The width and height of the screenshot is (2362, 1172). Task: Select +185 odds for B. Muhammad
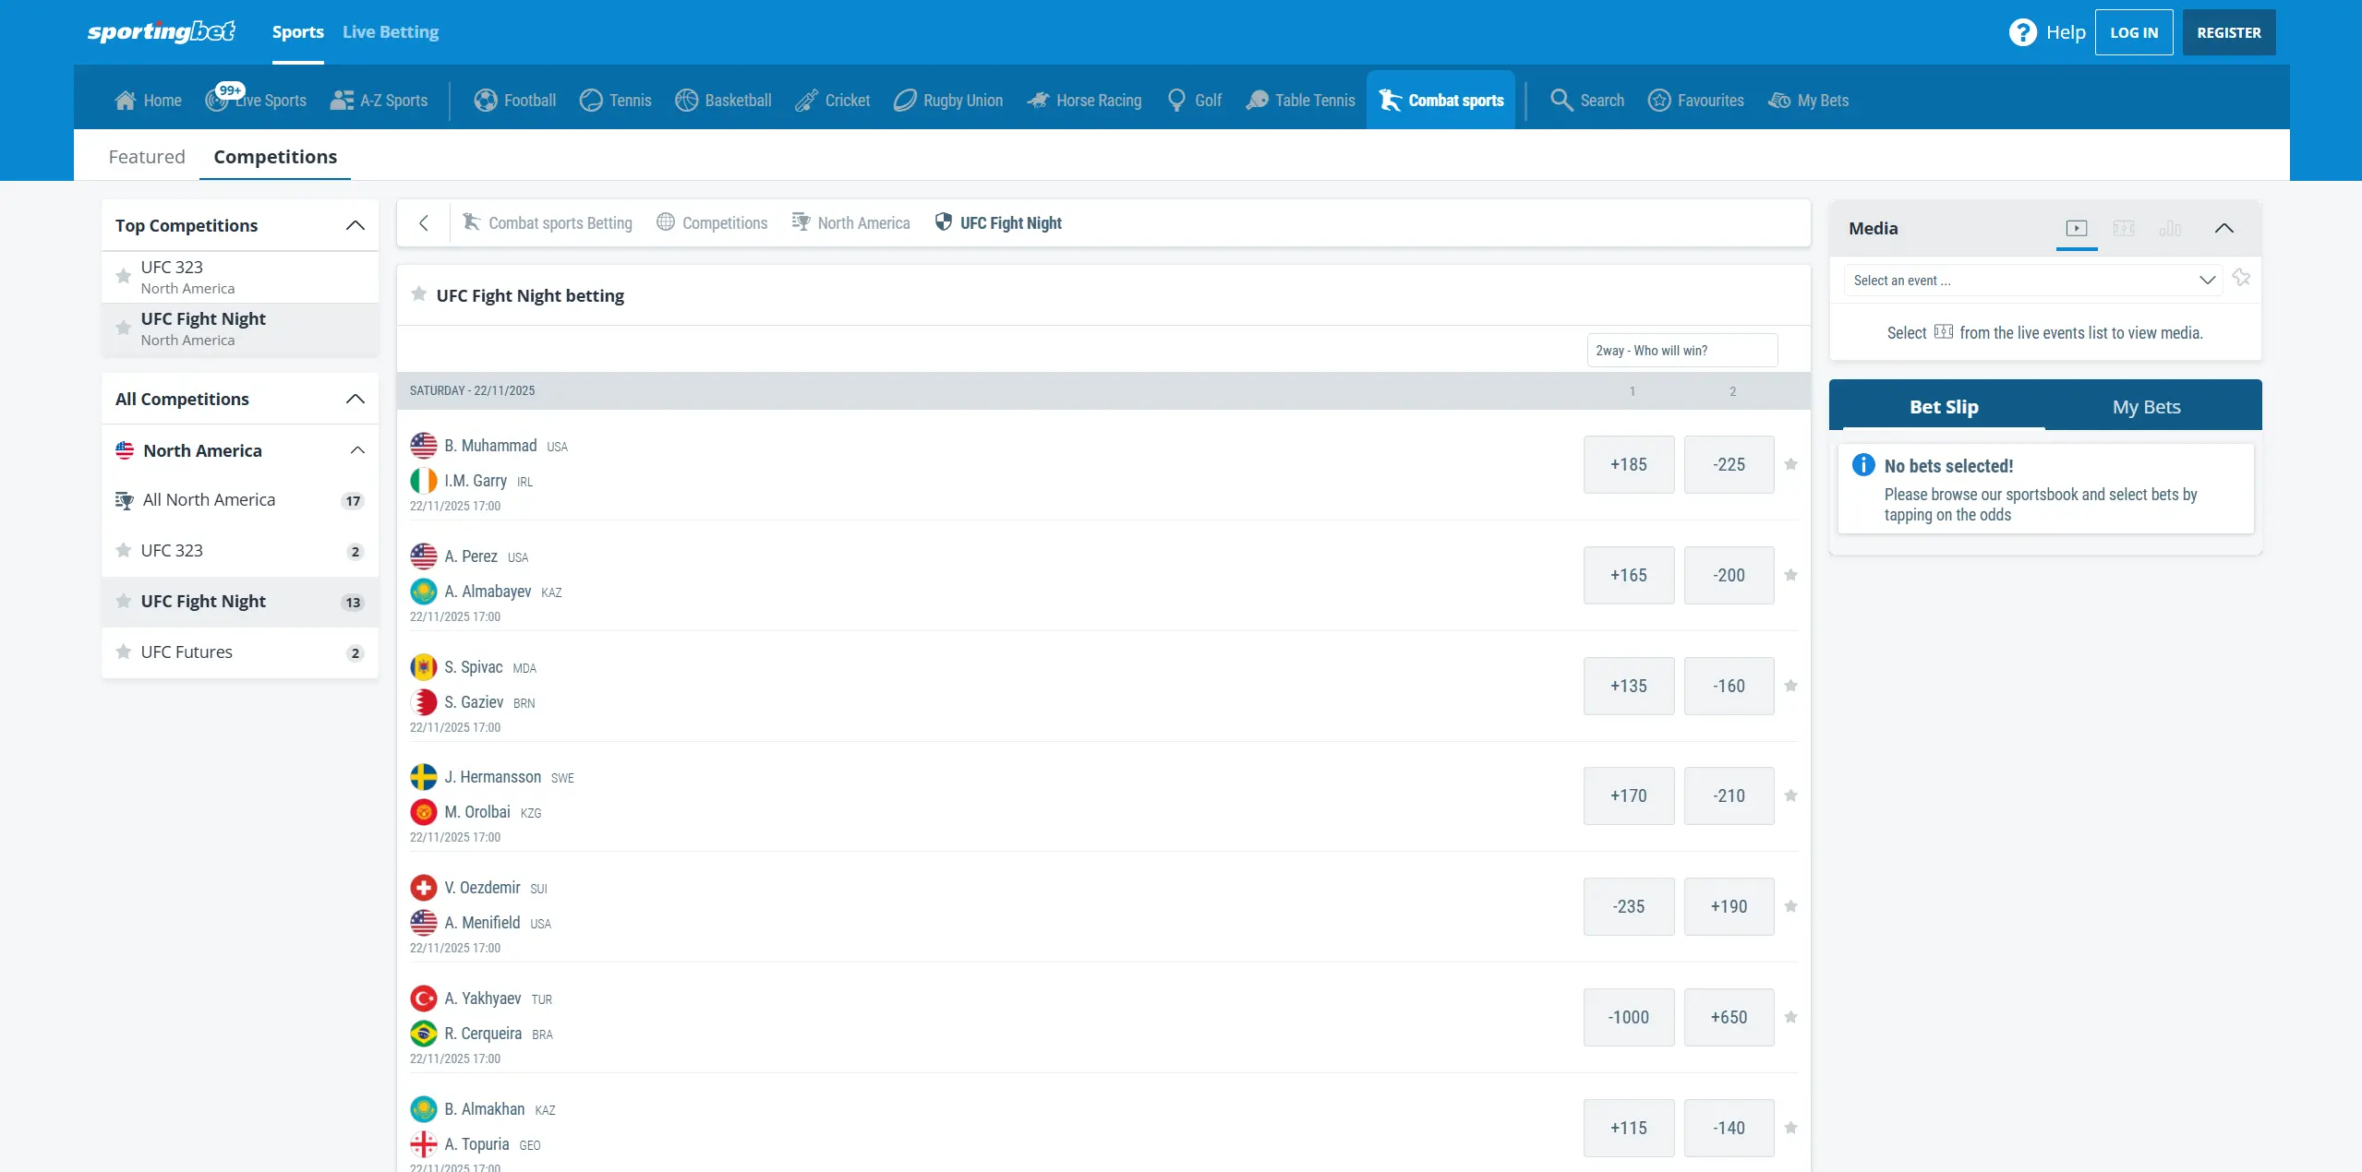coord(1628,464)
